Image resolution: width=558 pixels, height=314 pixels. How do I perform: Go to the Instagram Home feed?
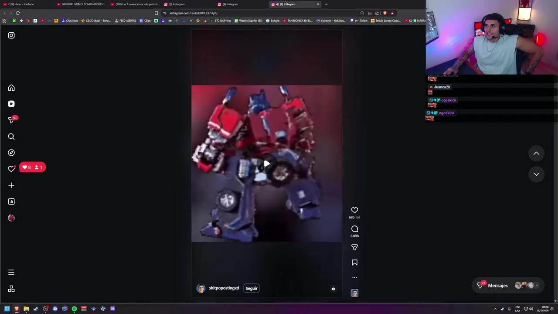click(x=11, y=88)
